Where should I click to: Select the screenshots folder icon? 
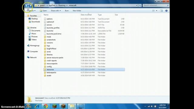click(x=45, y=40)
